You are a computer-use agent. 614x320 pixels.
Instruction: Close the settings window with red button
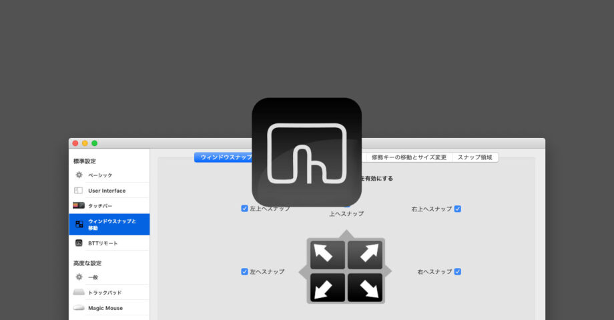tap(75, 143)
